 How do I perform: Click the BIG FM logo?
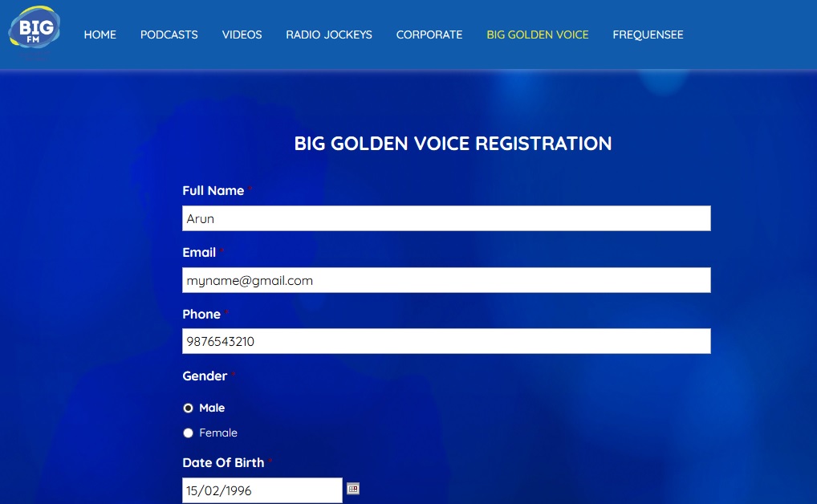click(35, 31)
